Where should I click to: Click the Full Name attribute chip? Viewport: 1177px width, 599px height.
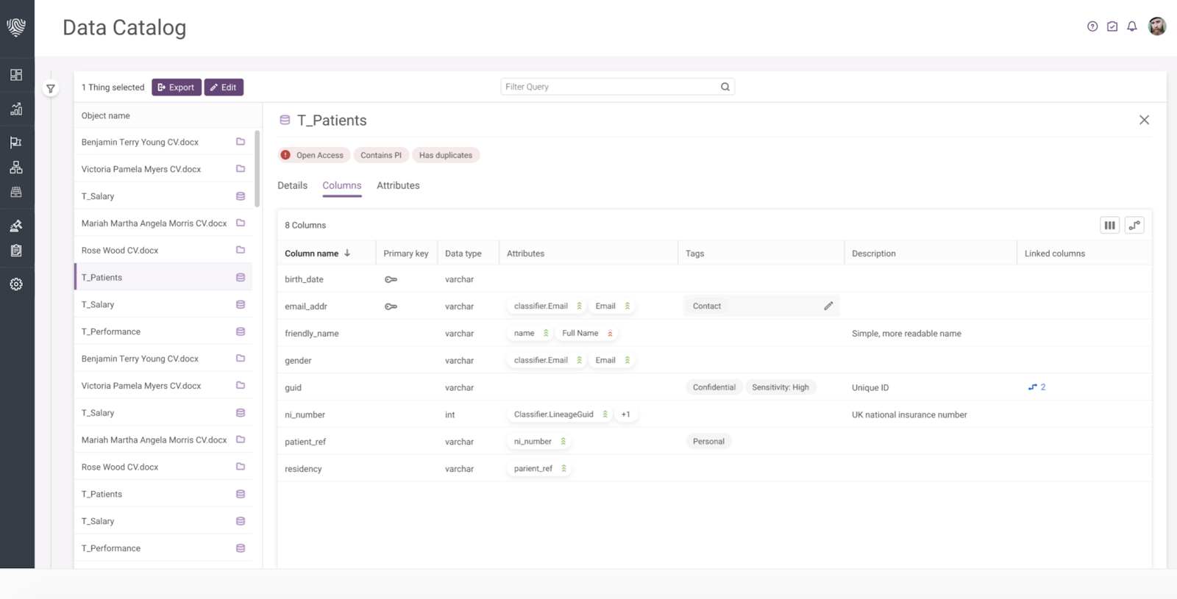pos(587,333)
